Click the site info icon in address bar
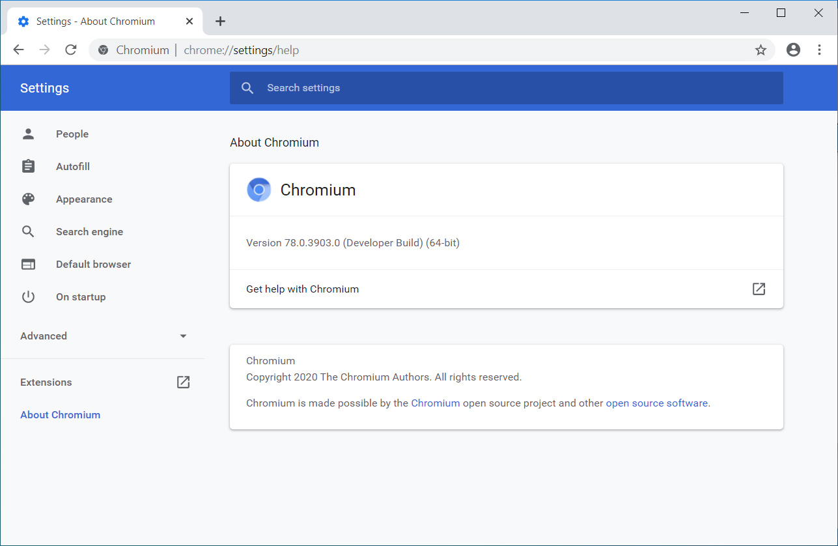 point(103,50)
